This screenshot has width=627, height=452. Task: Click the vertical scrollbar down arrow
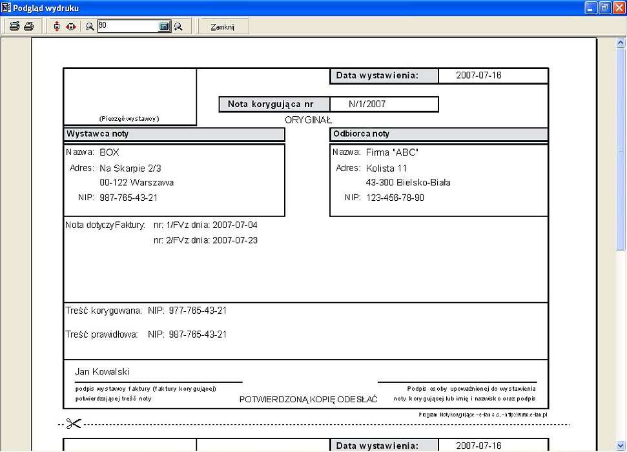coord(621,446)
